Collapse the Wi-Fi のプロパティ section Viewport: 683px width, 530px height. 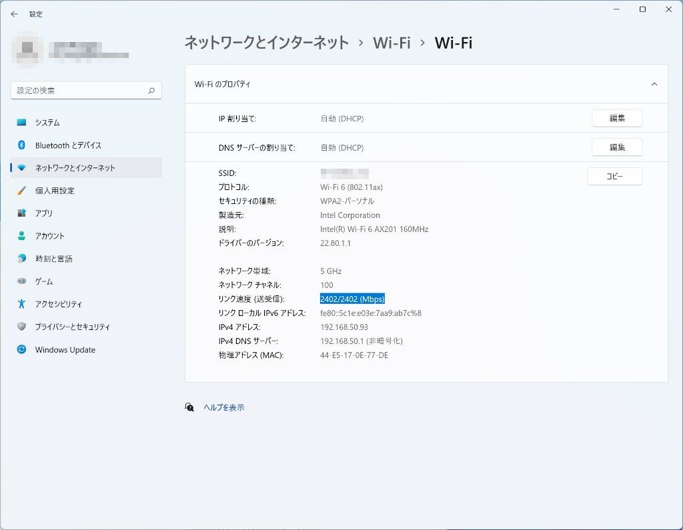tap(654, 85)
